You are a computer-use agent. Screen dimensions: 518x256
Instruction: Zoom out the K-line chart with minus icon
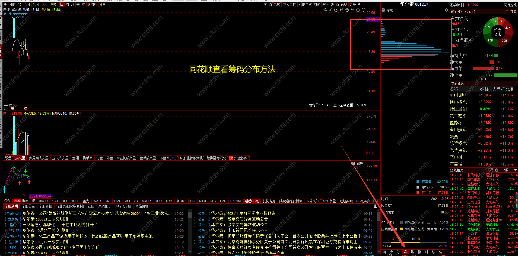[x=363, y=10]
